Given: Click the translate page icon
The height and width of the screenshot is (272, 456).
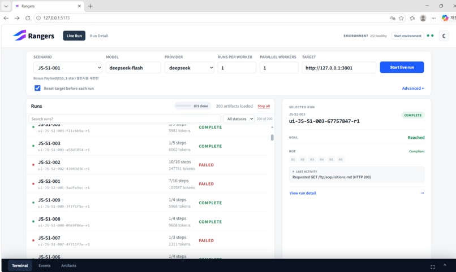Looking at the screenshot, I should (393, 18).
